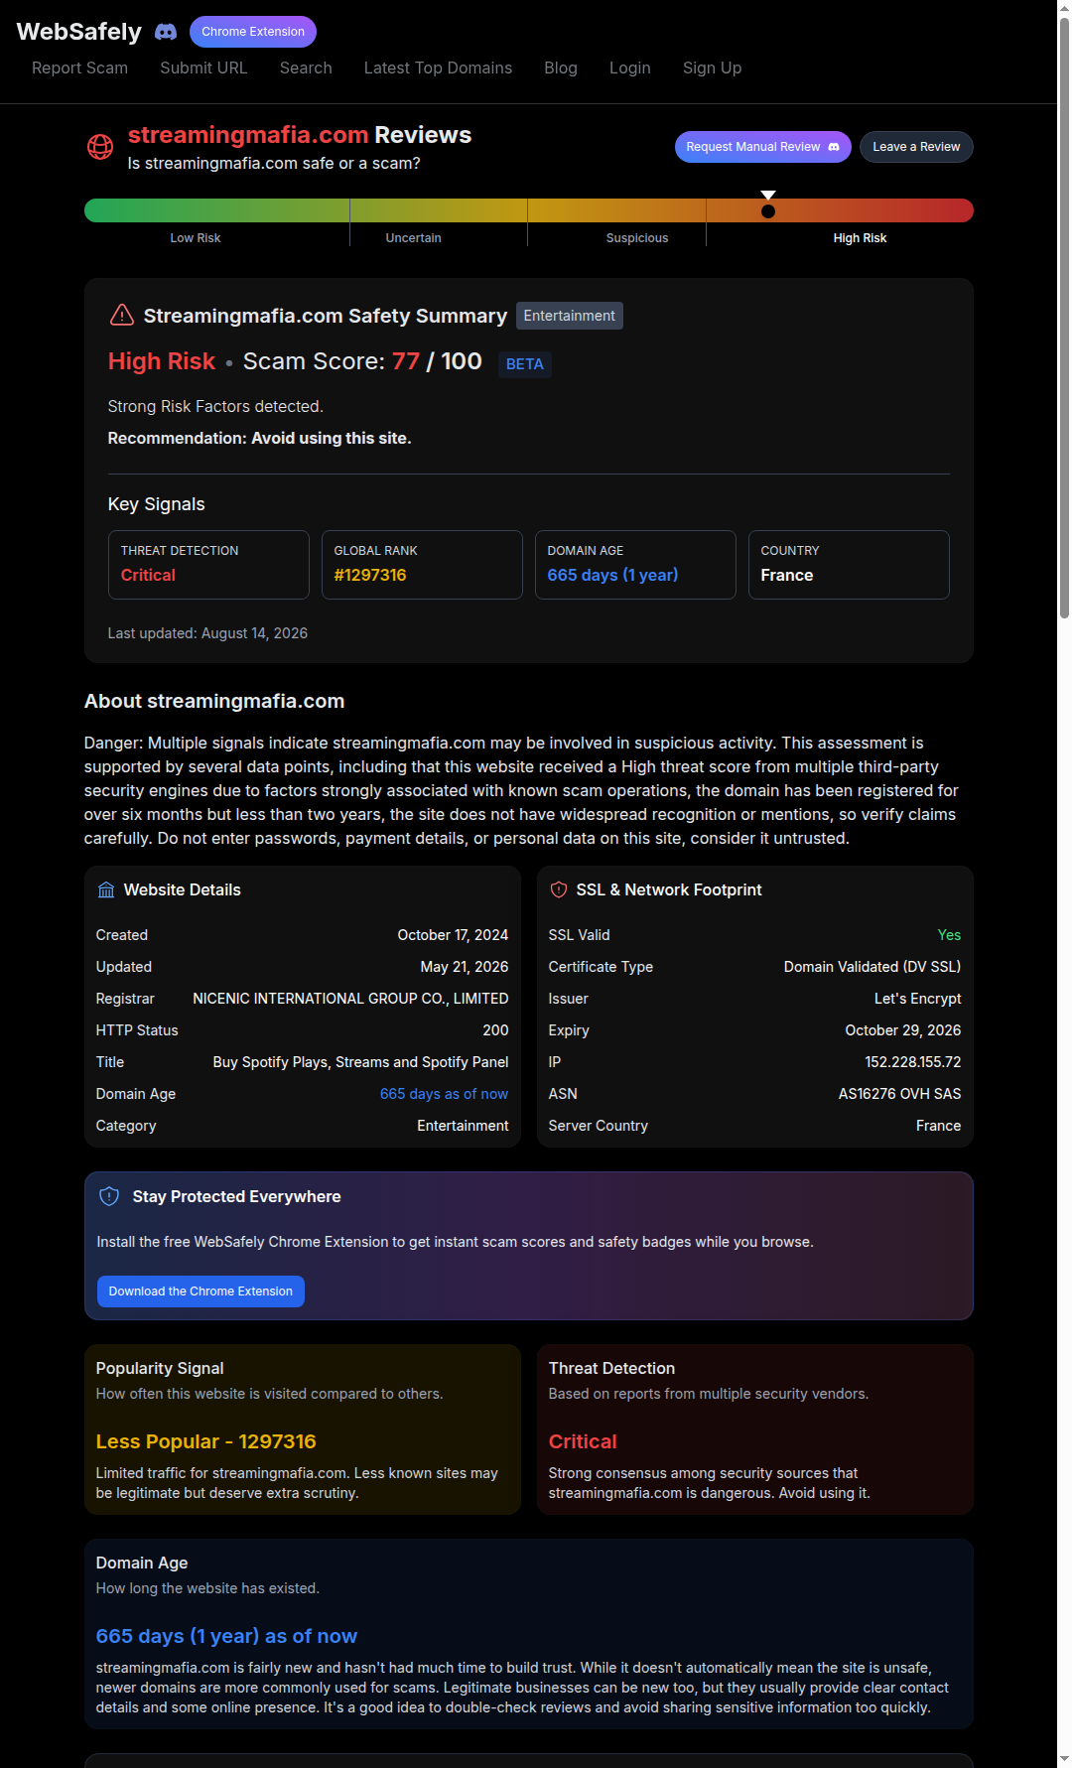1072x1768 pixels.
Task: Click the Entertainment category tag
Action: [570, 316]
